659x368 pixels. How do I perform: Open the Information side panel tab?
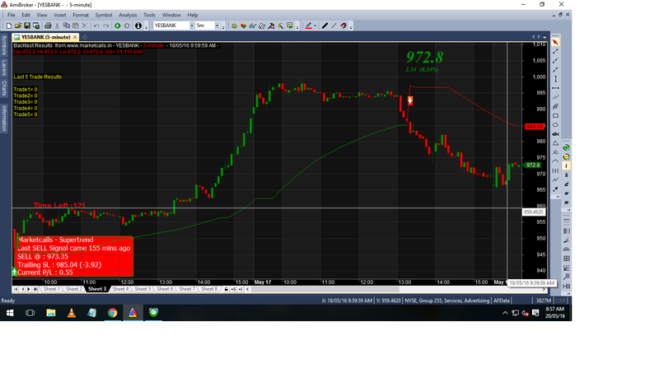[4, 119]
